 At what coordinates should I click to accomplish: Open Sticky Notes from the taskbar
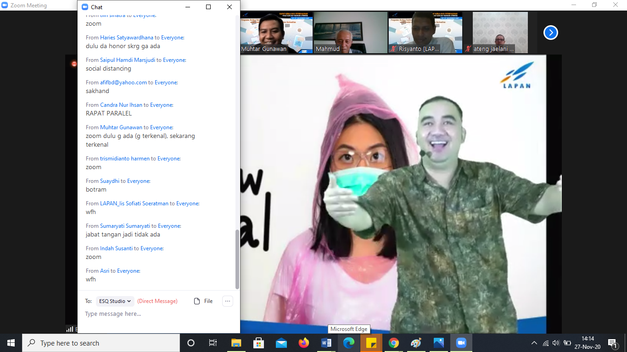(x=371, y=343)
